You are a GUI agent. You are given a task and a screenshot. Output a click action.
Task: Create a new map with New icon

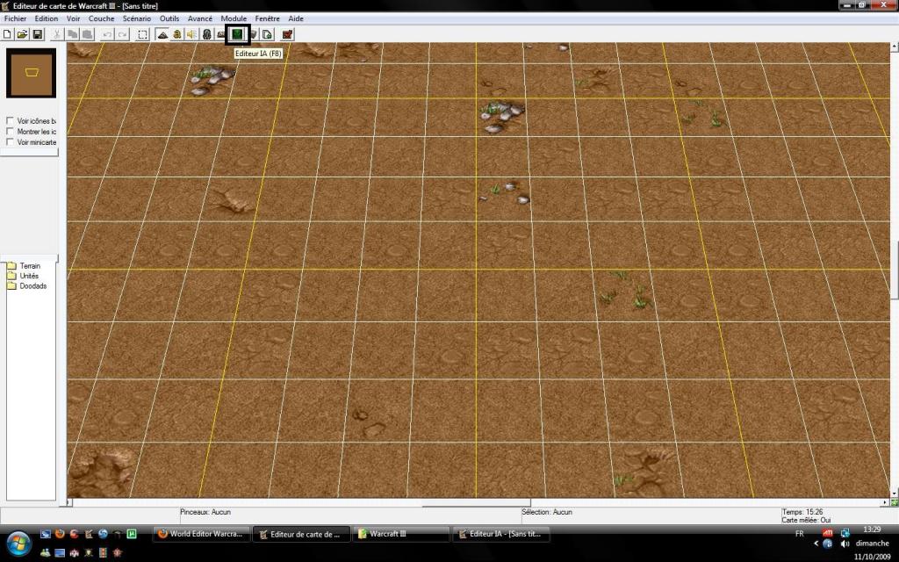click(x=7, y=34)
